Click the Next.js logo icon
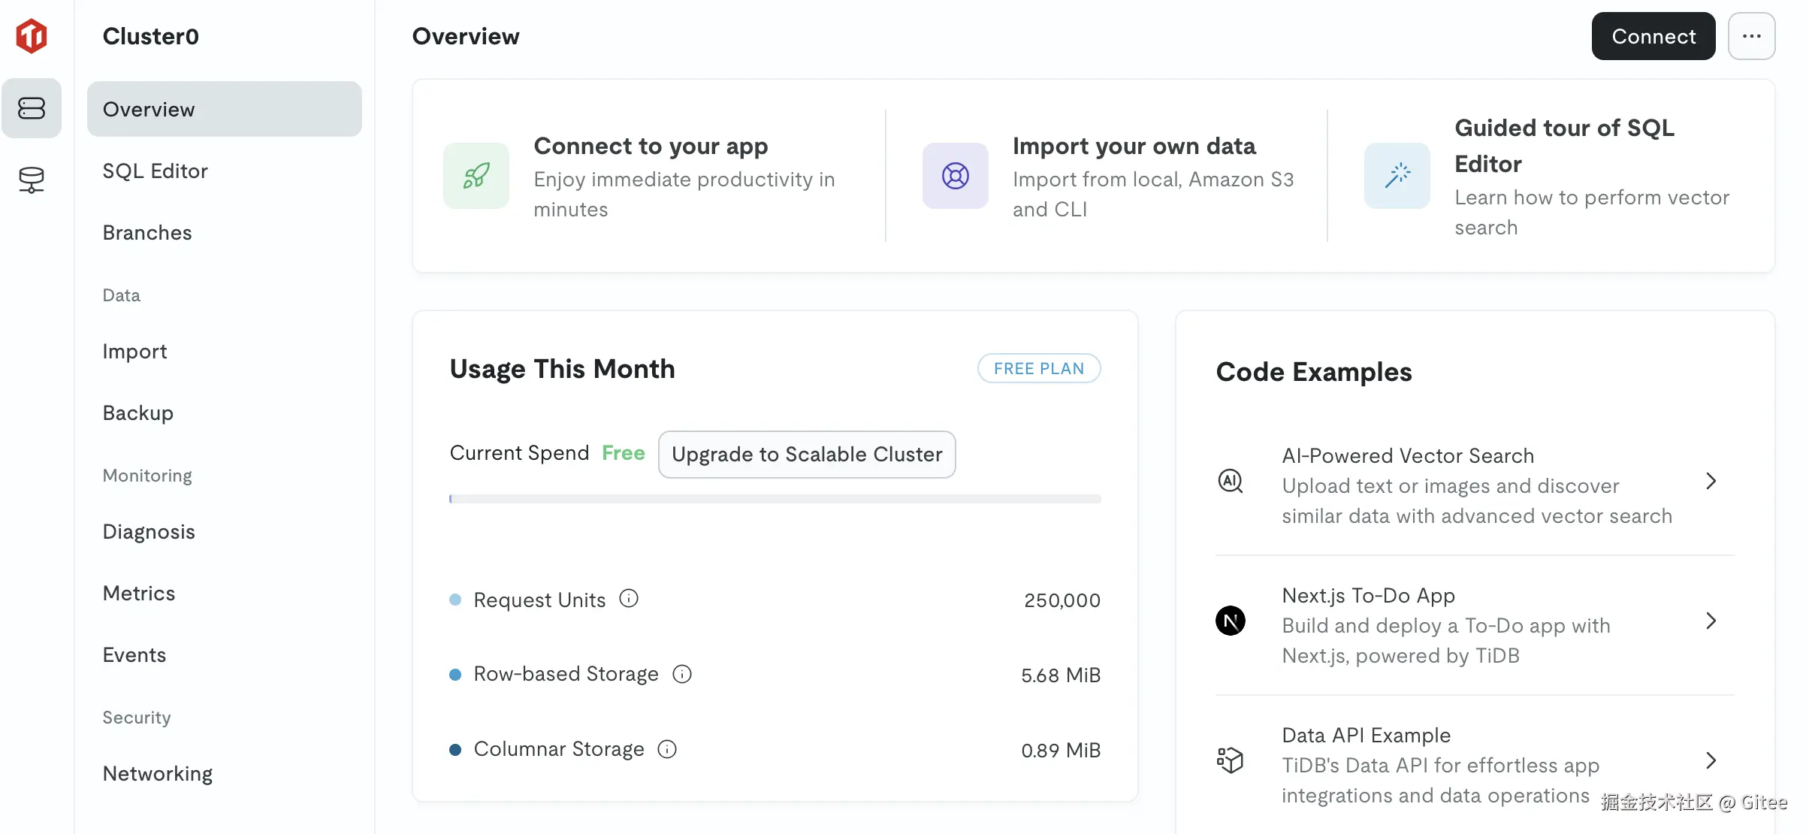Screen dimensions: 1809x834 (1231, 621)
